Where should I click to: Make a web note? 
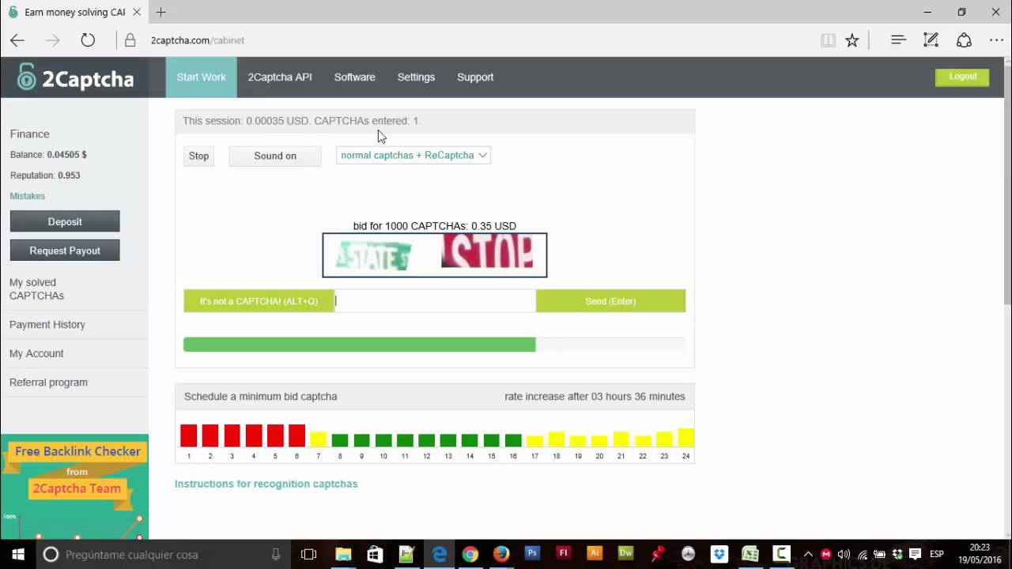click(931, 40)
